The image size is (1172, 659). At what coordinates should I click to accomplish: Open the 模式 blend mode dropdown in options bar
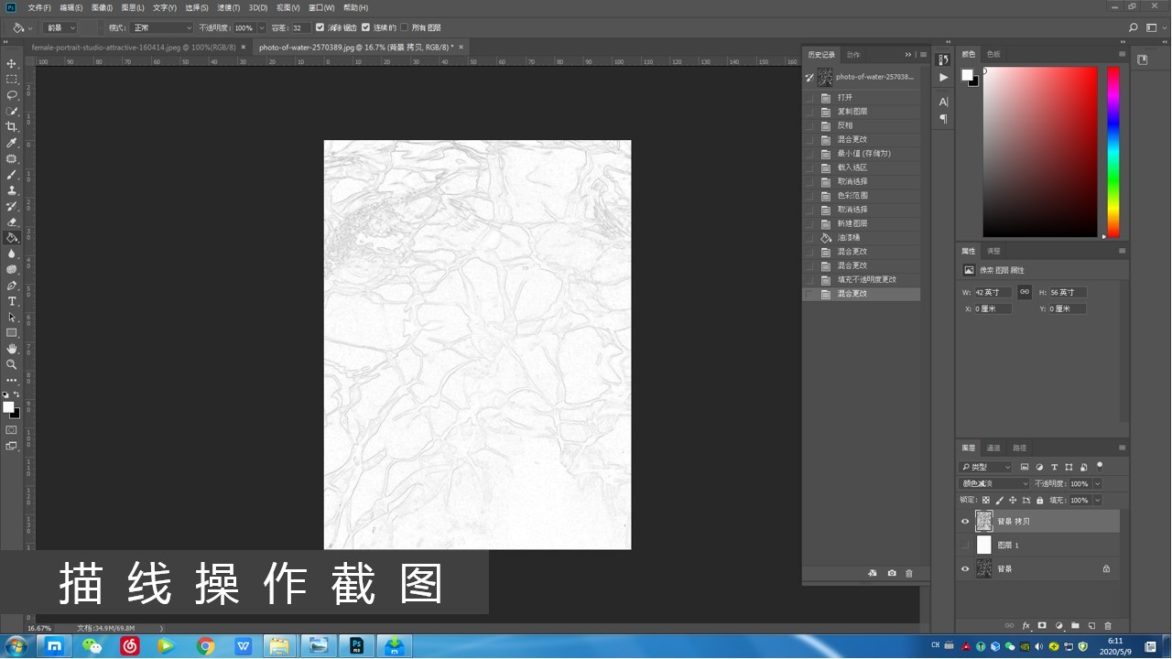(161, 27)
